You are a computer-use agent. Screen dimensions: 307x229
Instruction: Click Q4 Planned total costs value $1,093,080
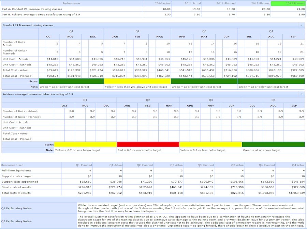coord(266,193)
